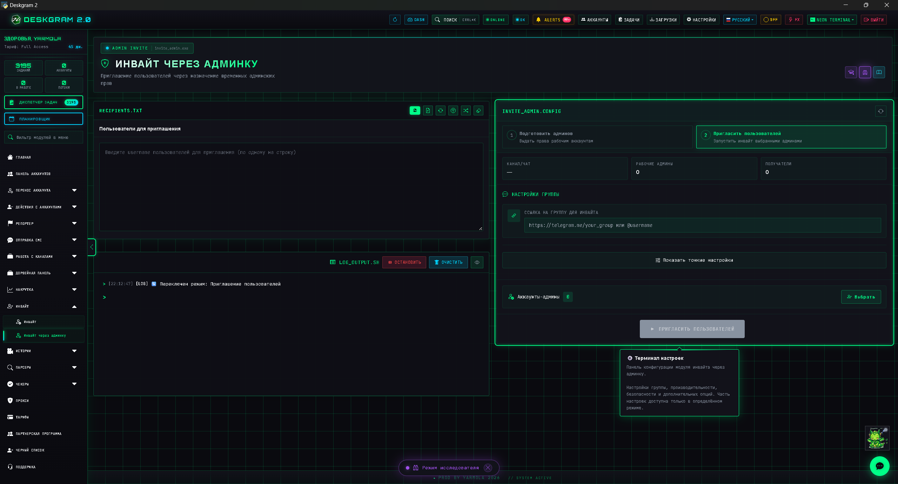Open Прокси in sidebar
898x484 pixels.
click(x=44, y=401)
